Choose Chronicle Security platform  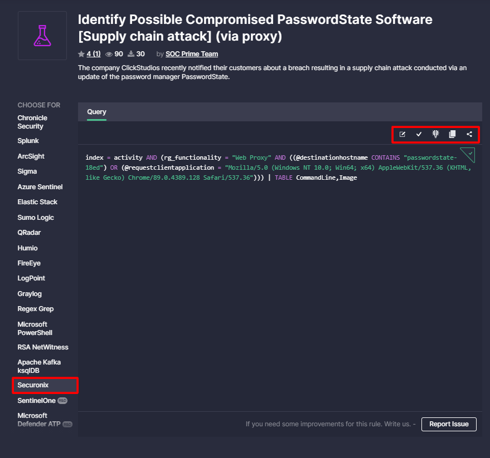(x=32, y=122)
